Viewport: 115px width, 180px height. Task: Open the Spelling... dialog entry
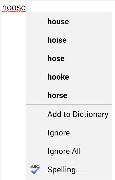click(x=69, y=169)
